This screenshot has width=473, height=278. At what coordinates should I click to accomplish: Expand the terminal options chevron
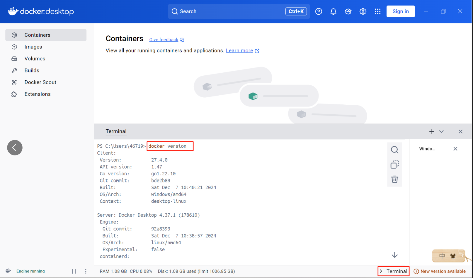(x=441, y=132)
